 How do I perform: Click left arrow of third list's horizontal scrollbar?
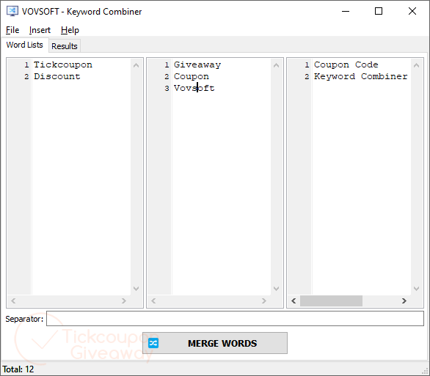(294, 301)
